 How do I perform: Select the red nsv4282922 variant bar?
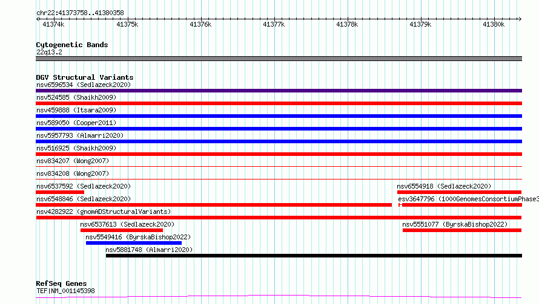pos(279,218)
